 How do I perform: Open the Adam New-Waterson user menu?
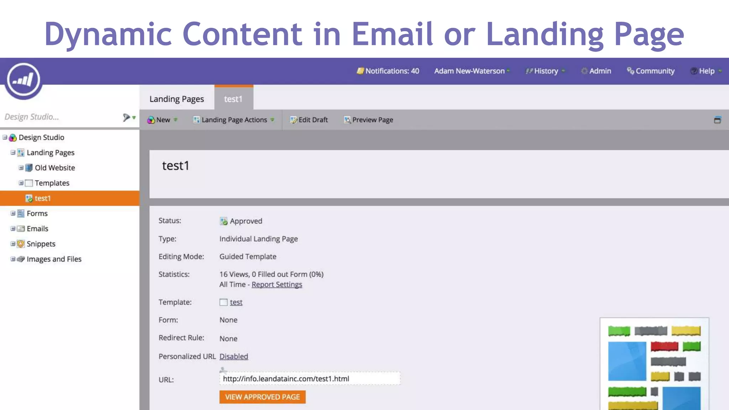[x=472, y=71]
